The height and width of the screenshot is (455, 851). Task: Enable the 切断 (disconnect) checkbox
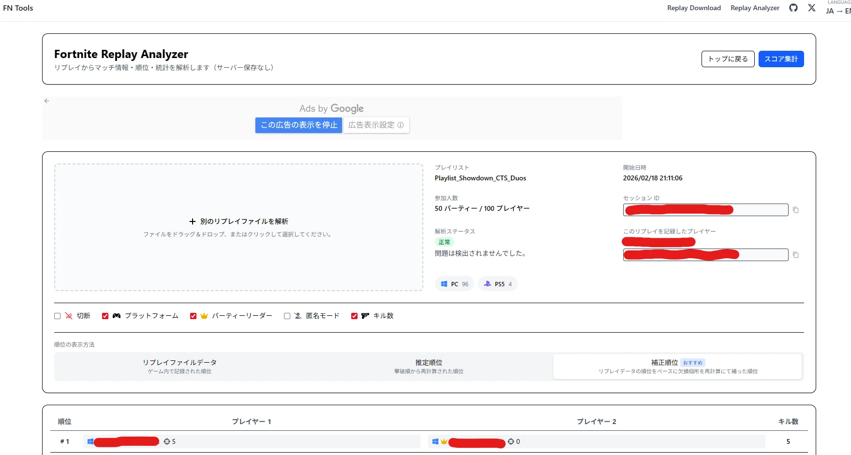pos(58,316)
